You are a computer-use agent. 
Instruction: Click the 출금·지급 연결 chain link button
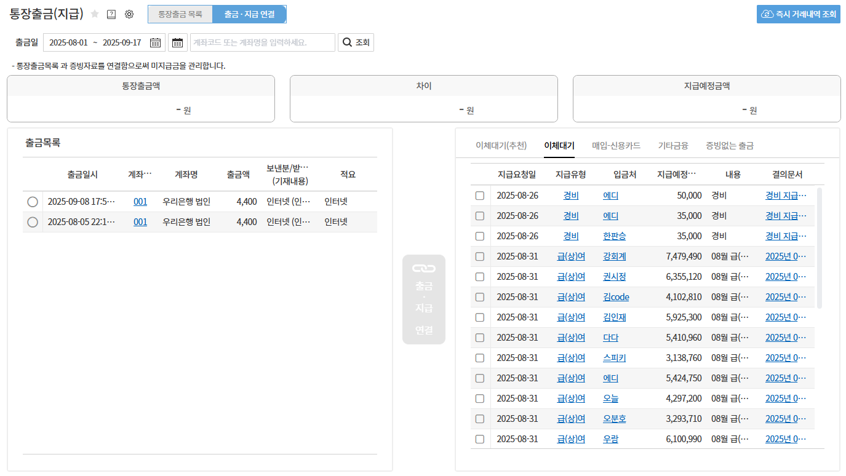click(423, 299)
